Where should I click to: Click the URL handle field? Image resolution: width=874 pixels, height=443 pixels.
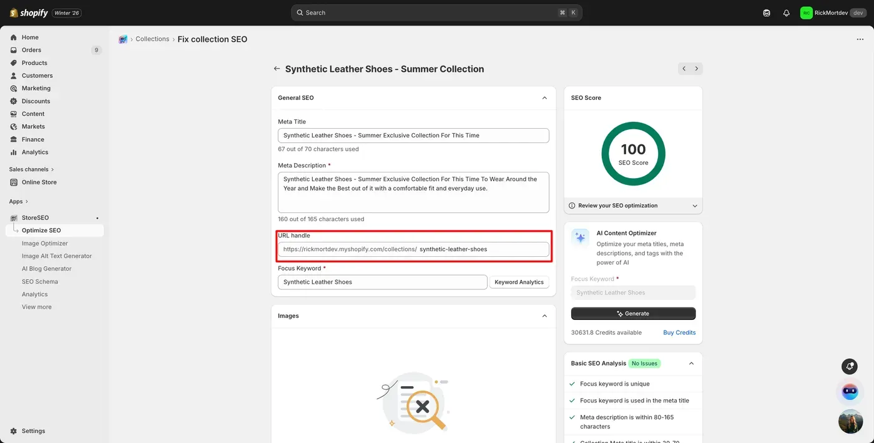413,249
